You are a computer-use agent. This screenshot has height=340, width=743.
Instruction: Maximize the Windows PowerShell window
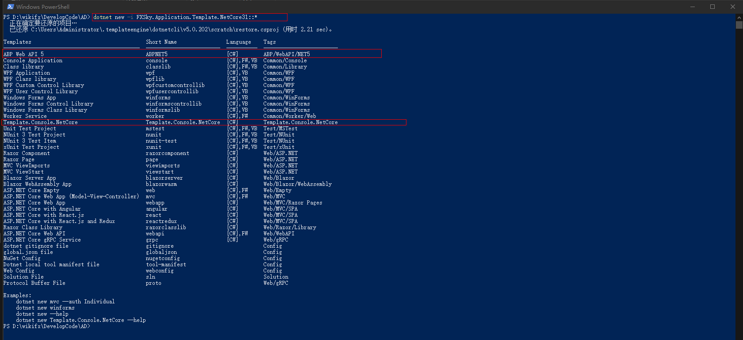coord(712,7)
